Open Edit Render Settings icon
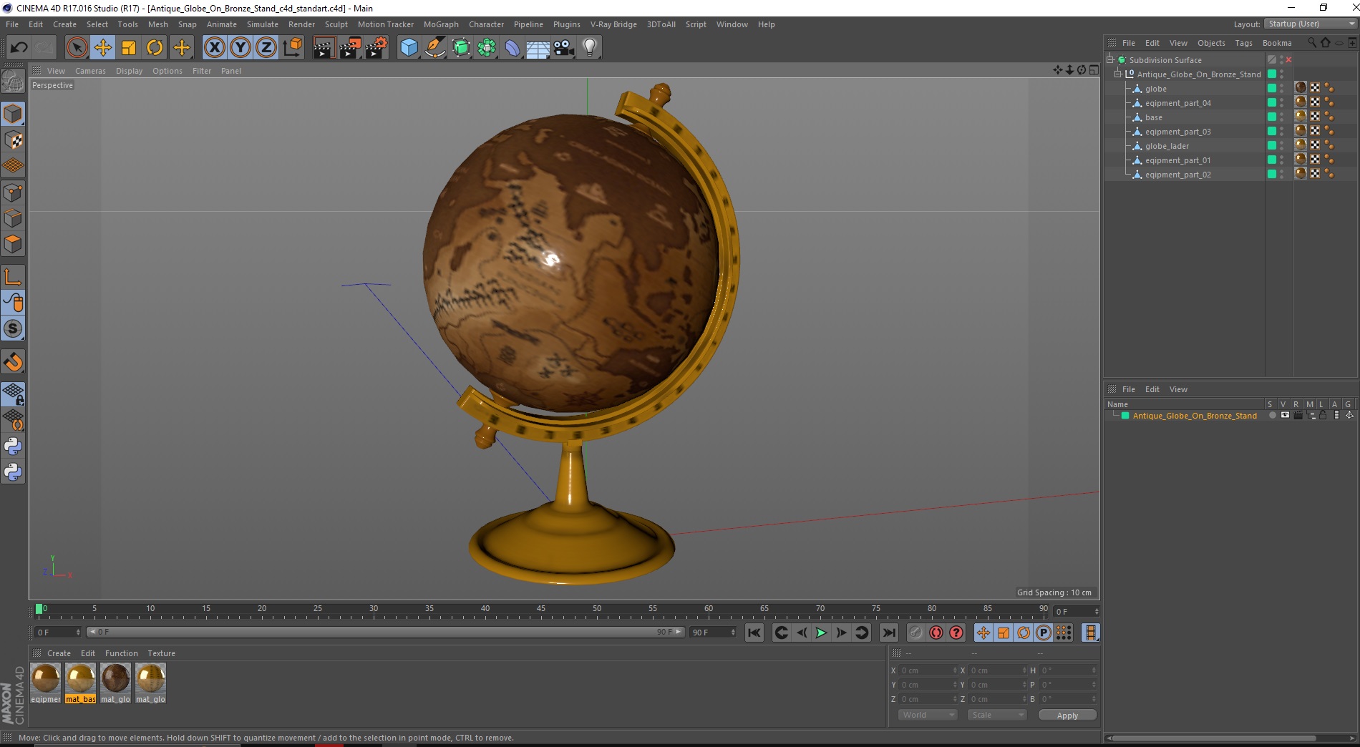 coord(377,48)
